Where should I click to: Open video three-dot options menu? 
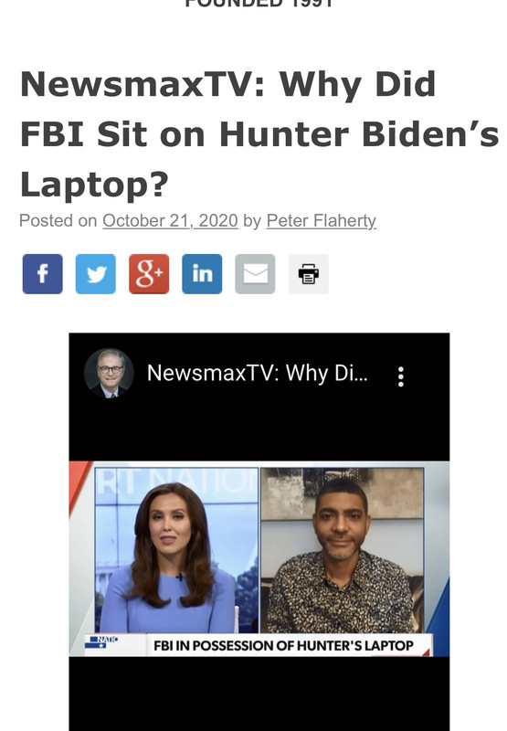point(401,376)
